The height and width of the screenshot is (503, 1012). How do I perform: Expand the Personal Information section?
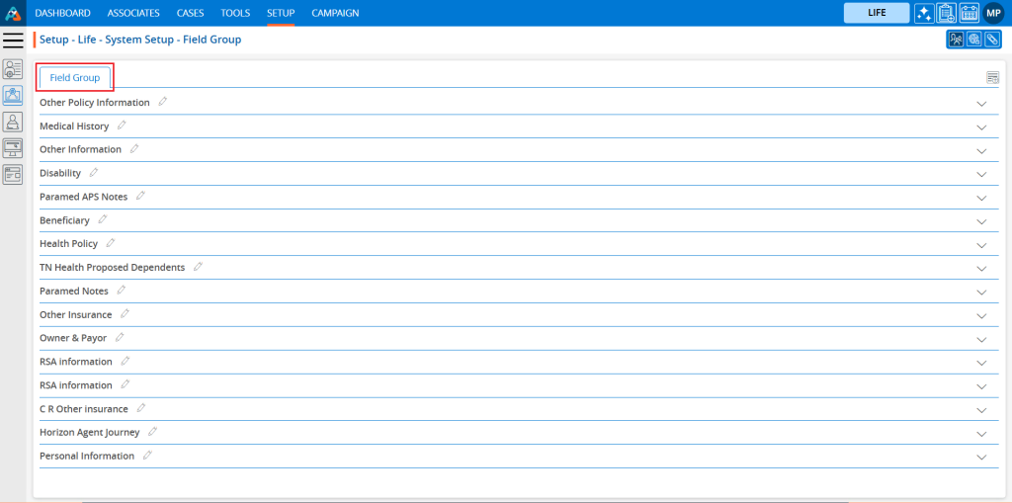[x=981, y=458]
